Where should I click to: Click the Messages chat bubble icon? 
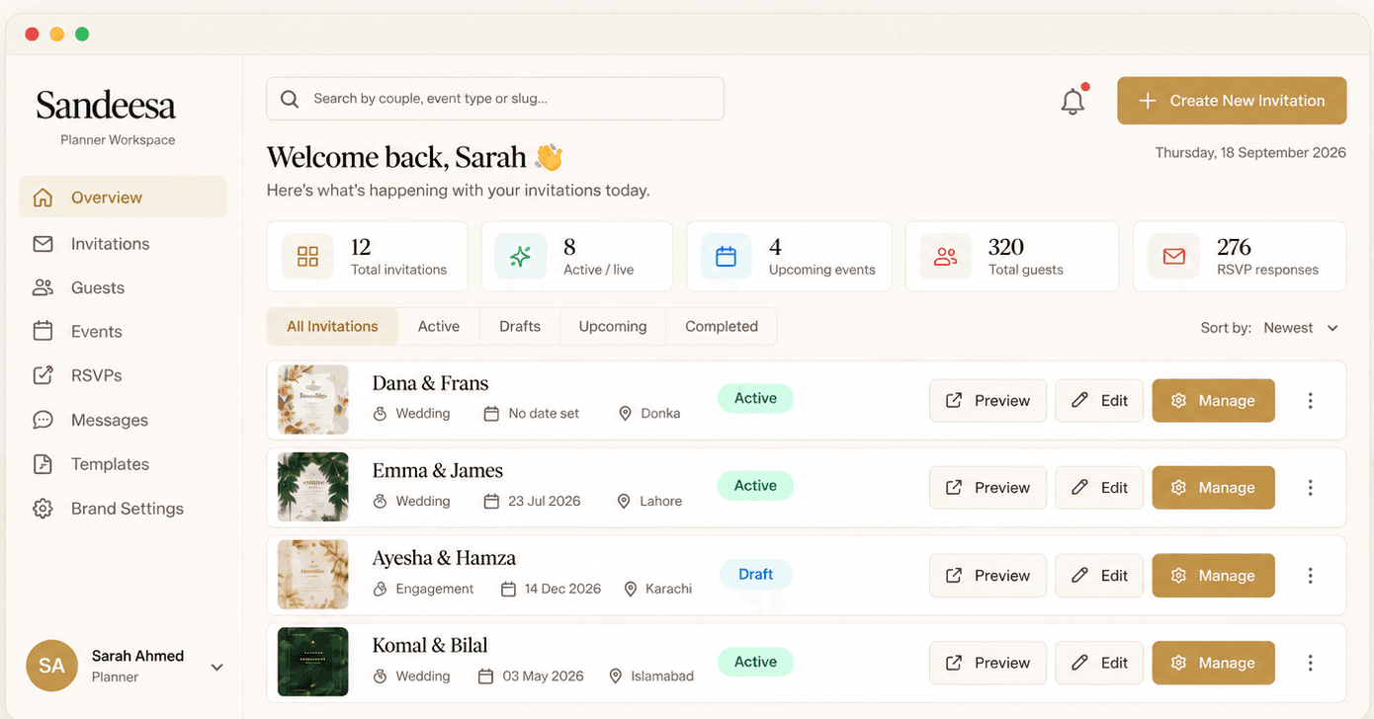click(x=43, y=420)
